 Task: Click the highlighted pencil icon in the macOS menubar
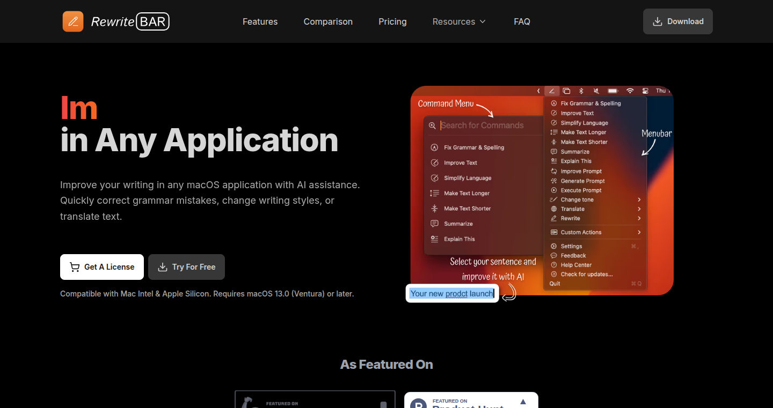[552, 91]
